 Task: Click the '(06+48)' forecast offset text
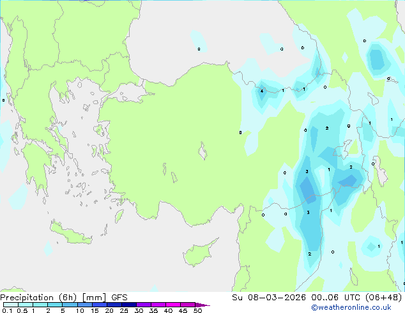coord(383,298)
